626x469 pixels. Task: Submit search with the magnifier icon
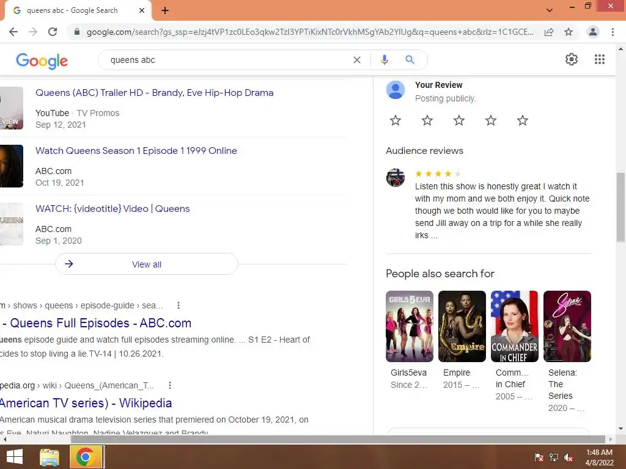(410, 60)
